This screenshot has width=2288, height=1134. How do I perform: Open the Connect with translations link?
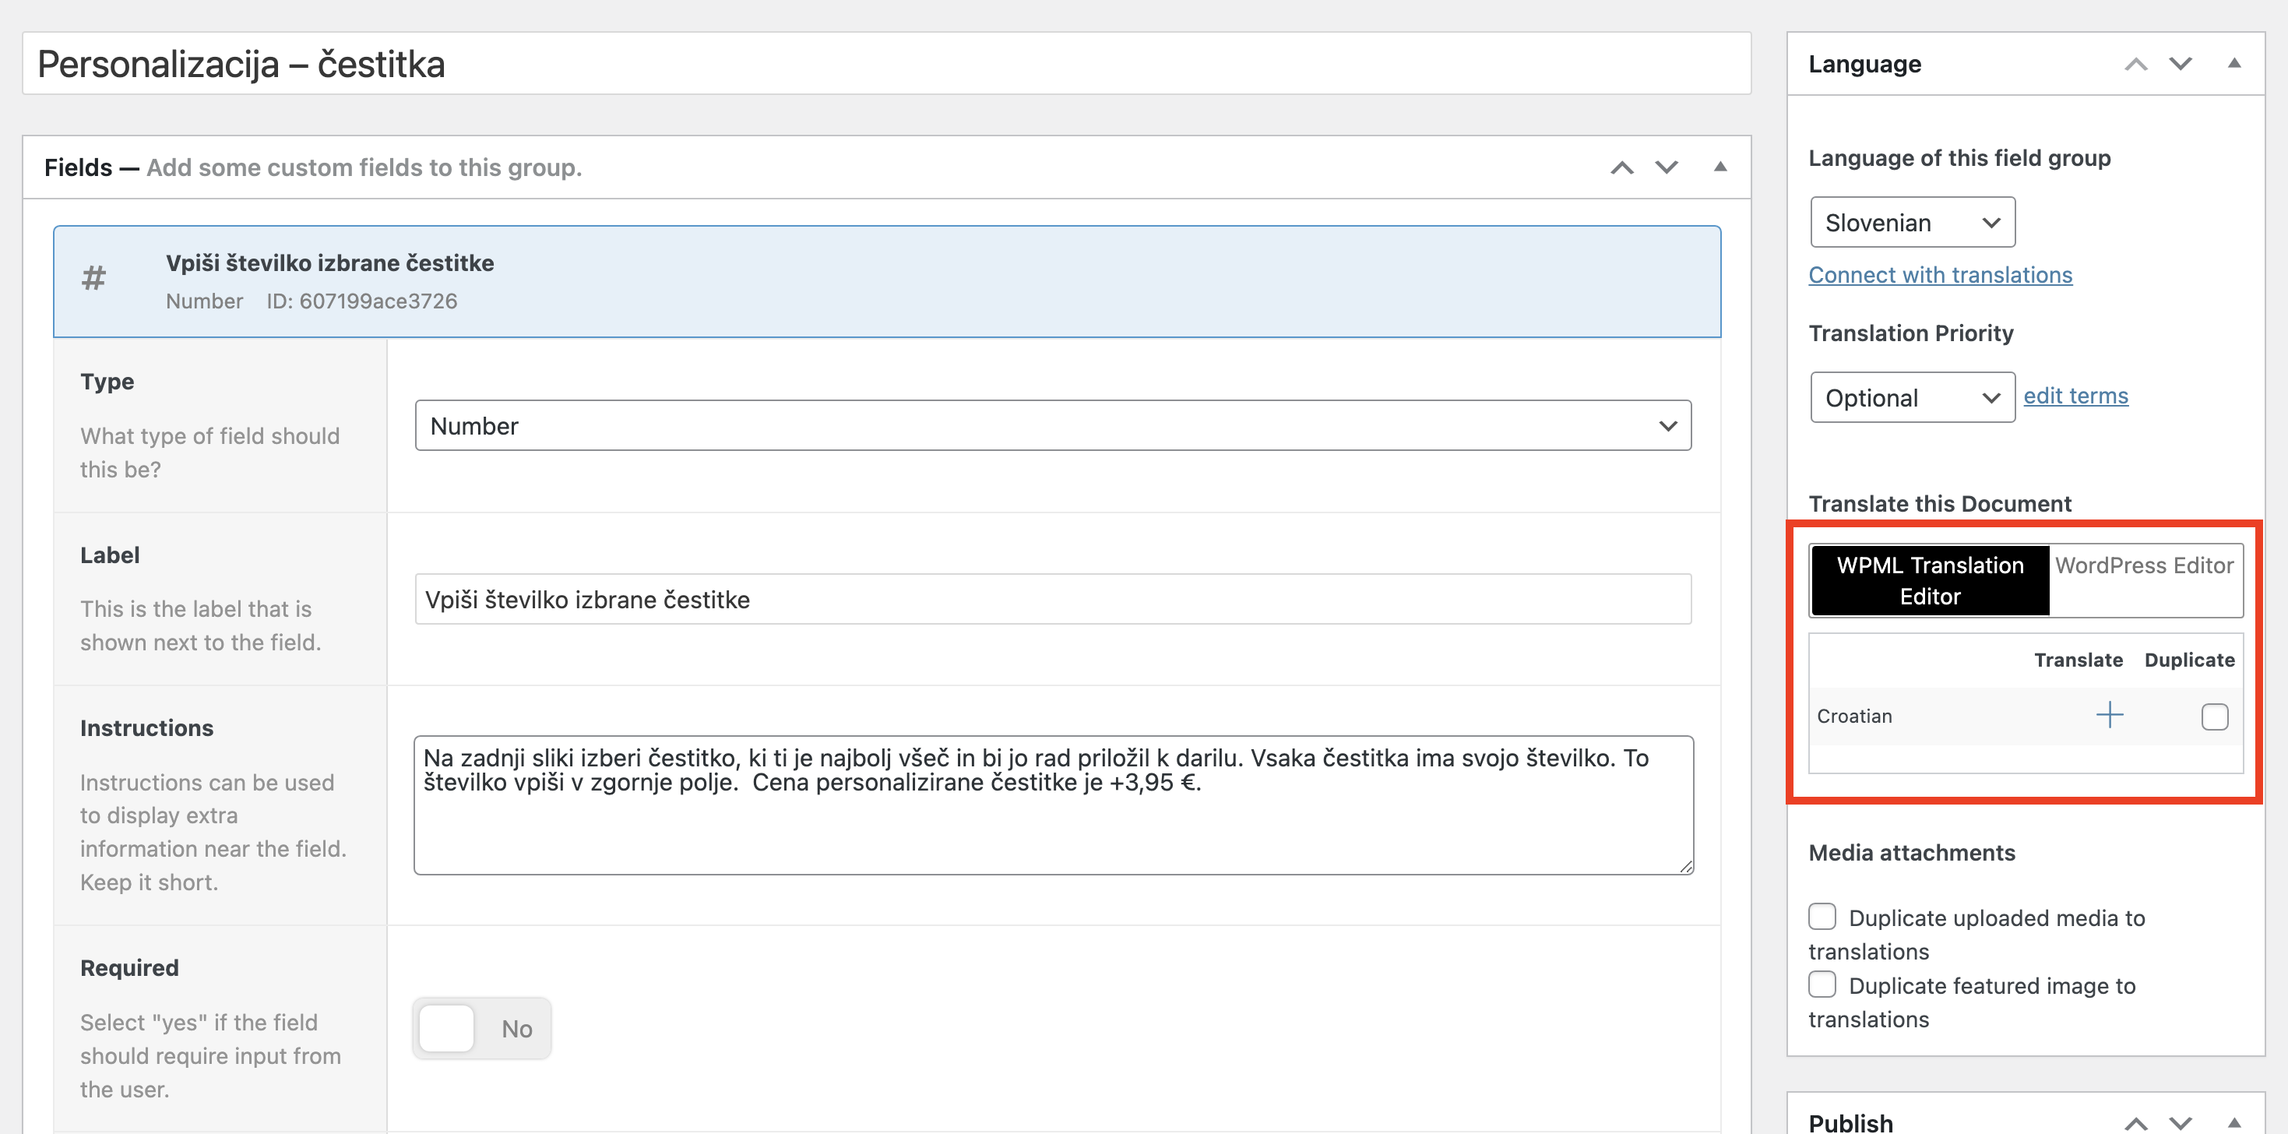(x=1940, y=274)
